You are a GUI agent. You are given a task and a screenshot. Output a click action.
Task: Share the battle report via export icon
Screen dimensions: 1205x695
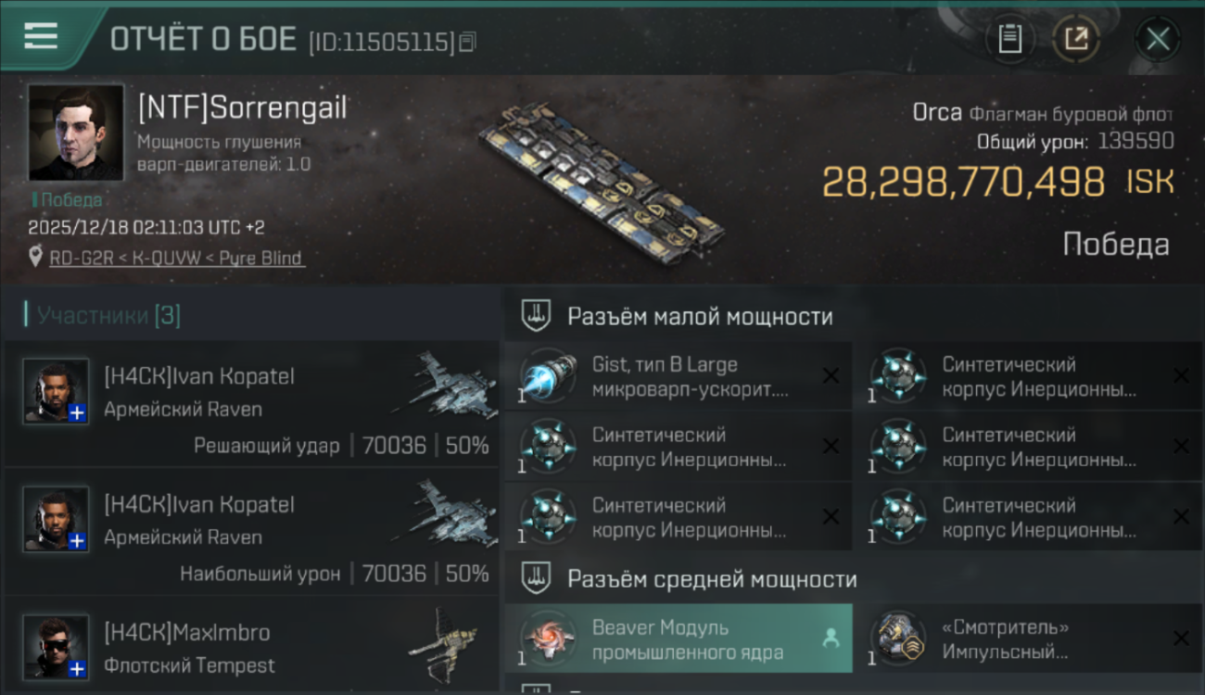pyautogui.click(x=1076, y=39)
